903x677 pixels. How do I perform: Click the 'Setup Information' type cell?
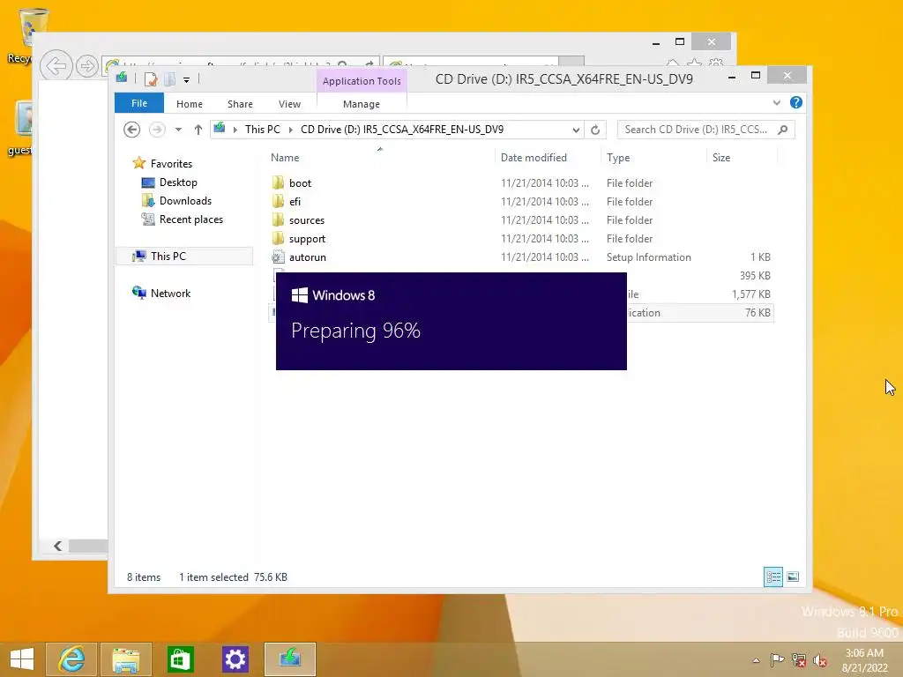point(648,257)
